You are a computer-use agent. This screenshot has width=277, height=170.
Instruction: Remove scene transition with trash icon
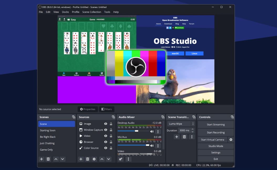pyautogui.click(x=184, y=137)
